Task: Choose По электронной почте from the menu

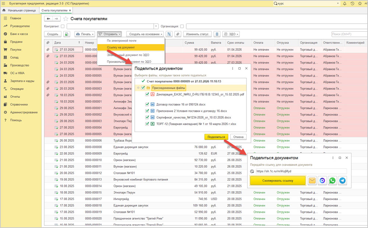Action: coord(121,40)
